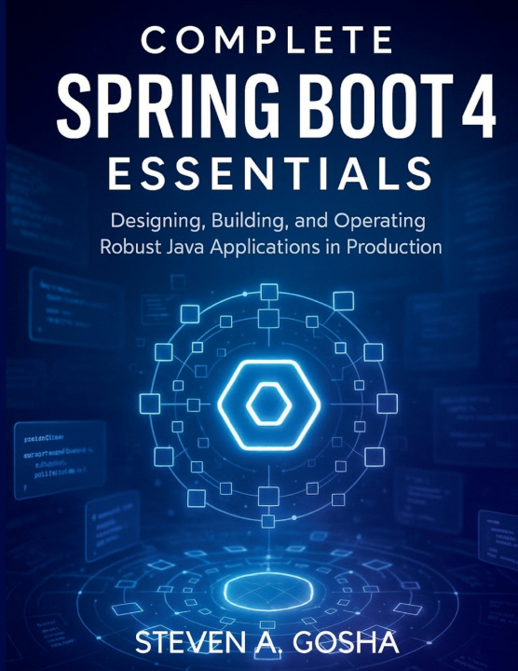Click the SPRING BOOT 4 title text
Viewport: 518px width, 671px height.
click(x=277, y=105)
